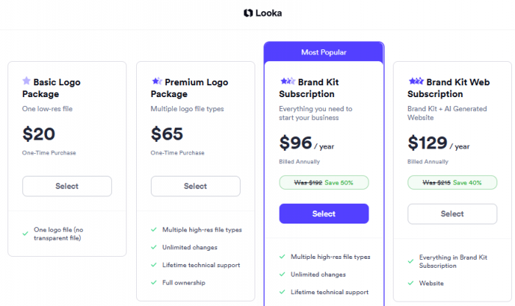Click the Most Popular banner

[x=324, y=52]
